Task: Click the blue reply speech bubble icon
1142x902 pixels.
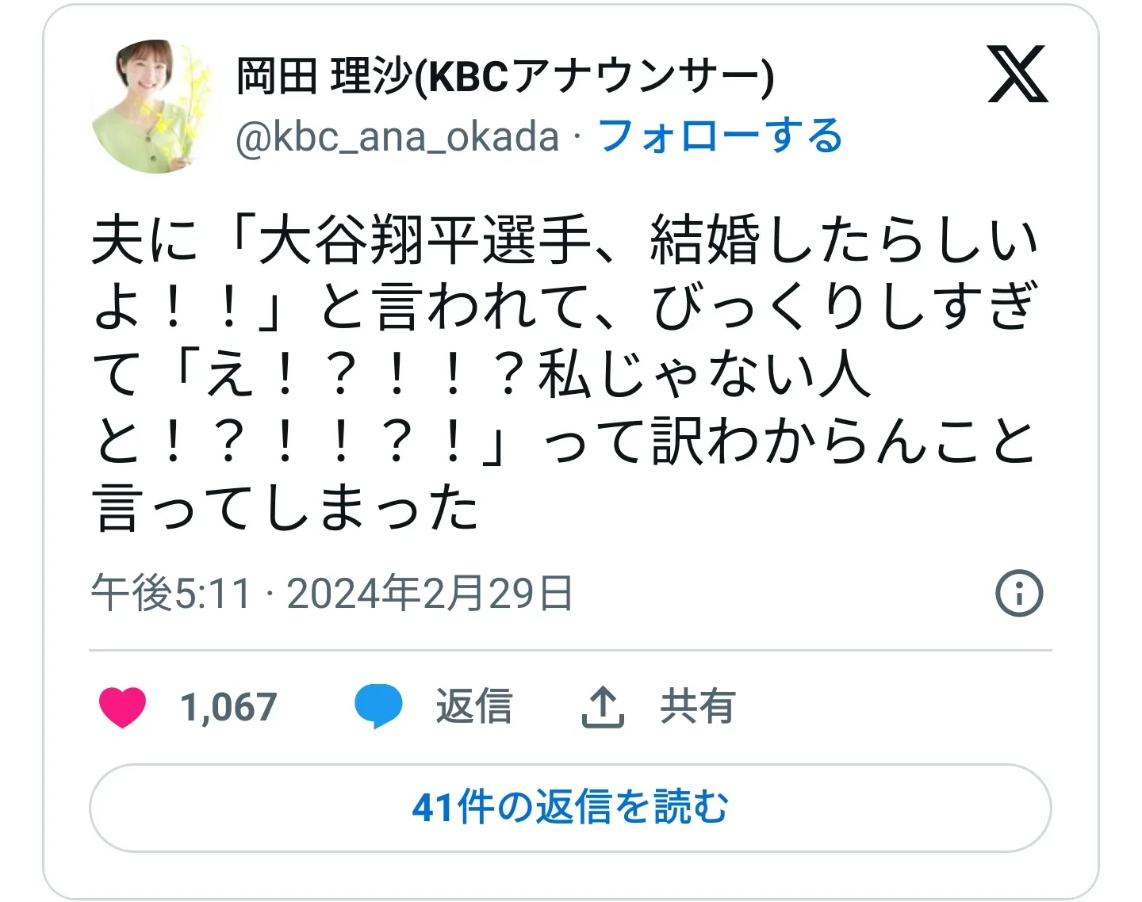Action: 378,707
